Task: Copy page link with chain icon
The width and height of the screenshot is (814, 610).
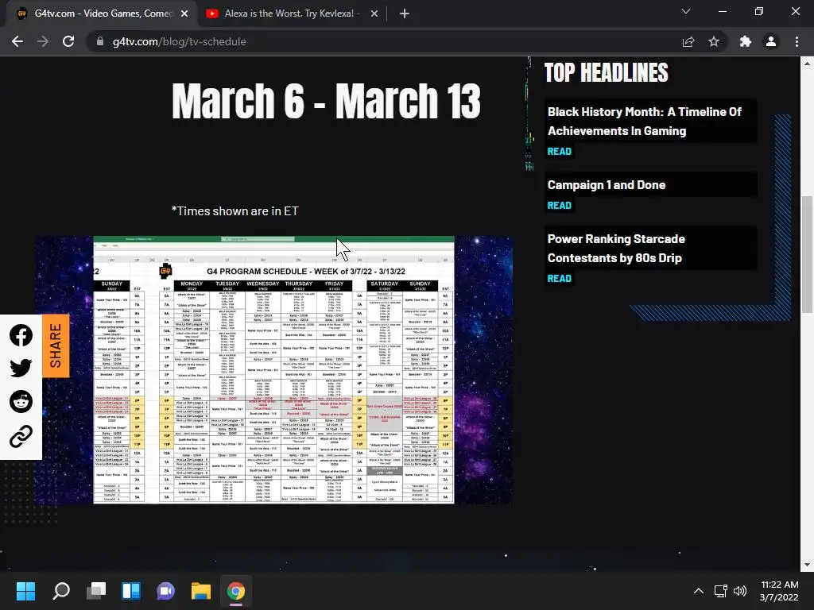Action: coord(21,436)
